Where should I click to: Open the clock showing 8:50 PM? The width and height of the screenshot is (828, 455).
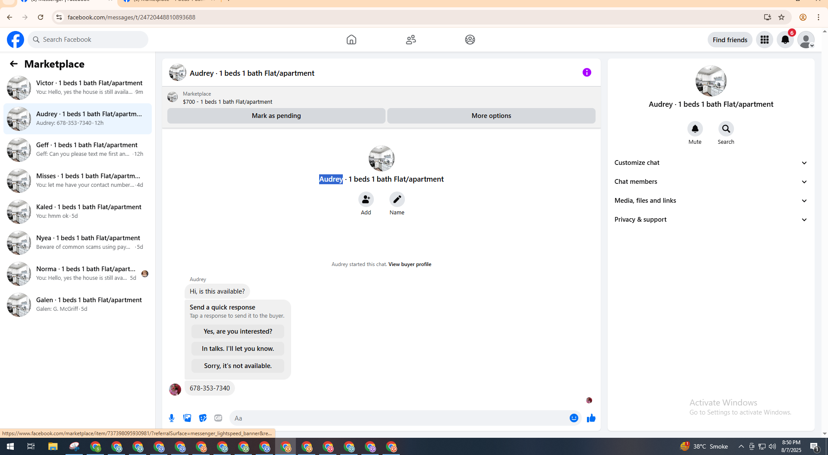coord(791,446)
